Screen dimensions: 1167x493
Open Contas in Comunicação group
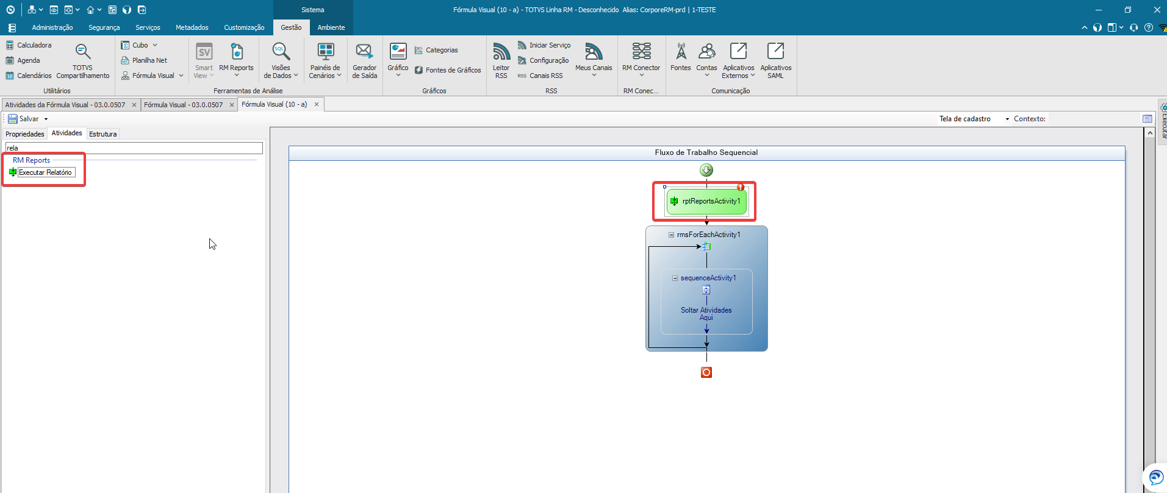click(x=706, y=60)
